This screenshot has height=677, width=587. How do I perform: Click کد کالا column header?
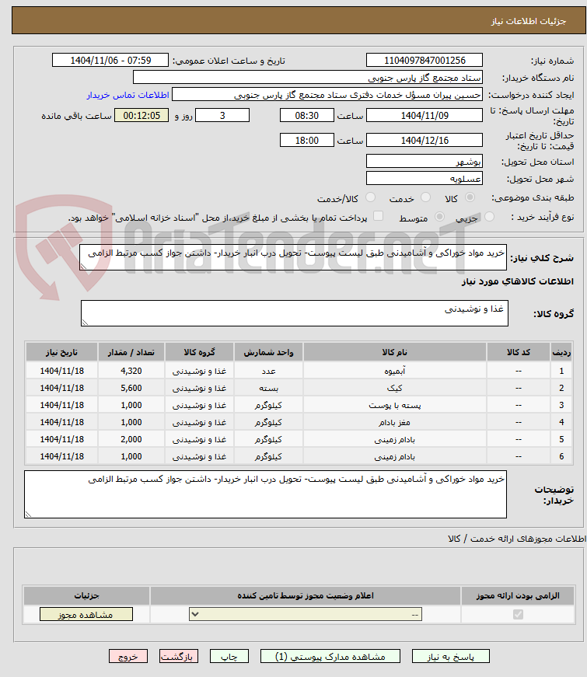[x=519, y=352]
